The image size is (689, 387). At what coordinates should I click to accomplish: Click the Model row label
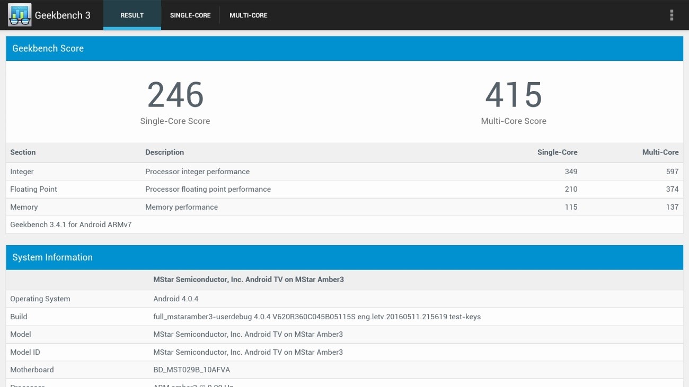pyautogui.click(x=21, y=334)
